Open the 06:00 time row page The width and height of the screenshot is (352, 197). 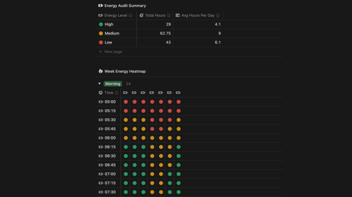tap(110, 138)
